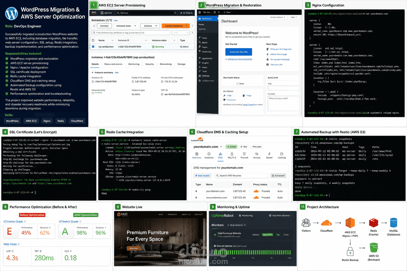
Task: Open the PRODUCTS menu on the FAID website
Action: [x=172, y=214]
